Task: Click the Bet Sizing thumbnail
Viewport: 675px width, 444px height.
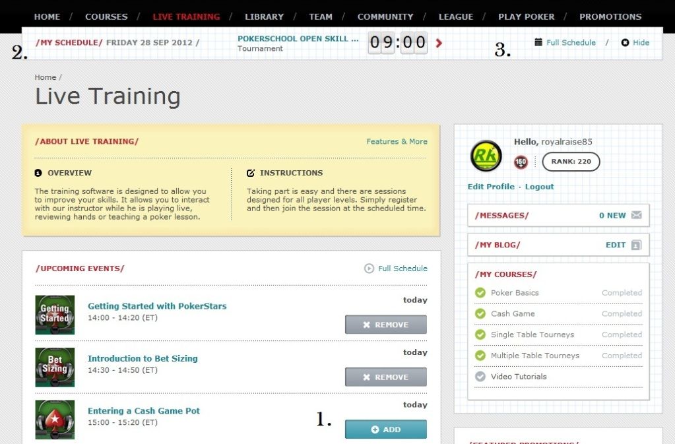Action: click(x=55, y=367)
